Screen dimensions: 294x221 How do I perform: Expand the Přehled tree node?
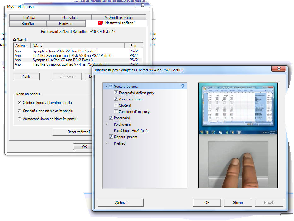tap(106, 143)
